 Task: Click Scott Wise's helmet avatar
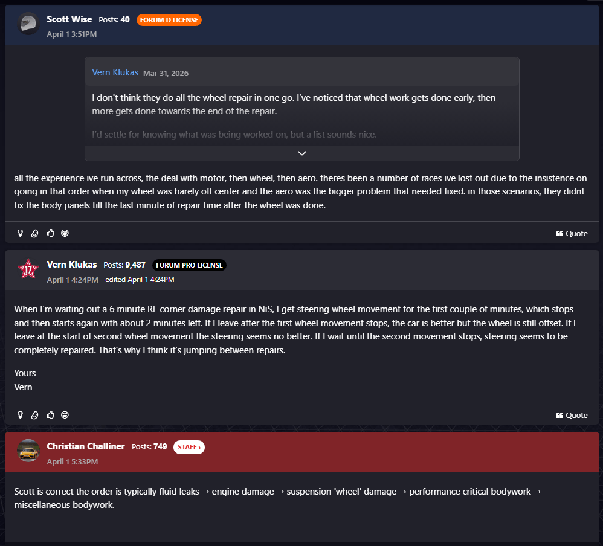[x=28, y=24]
